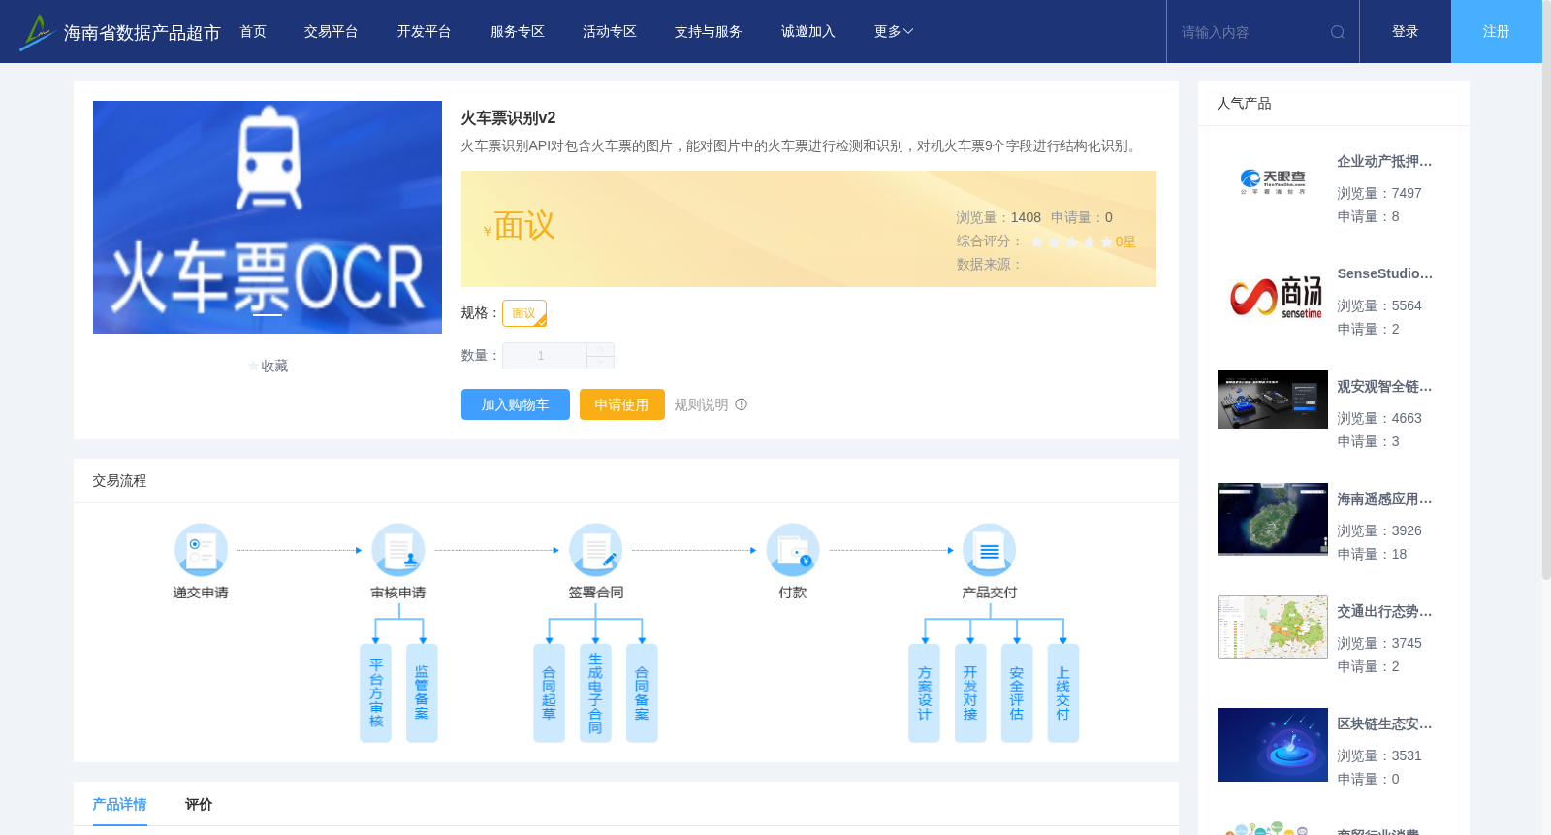Click the 开发对接 sub-step box
Image resolution: width=1551 pixels, height=835 pixels.
[x=970, y=693]
